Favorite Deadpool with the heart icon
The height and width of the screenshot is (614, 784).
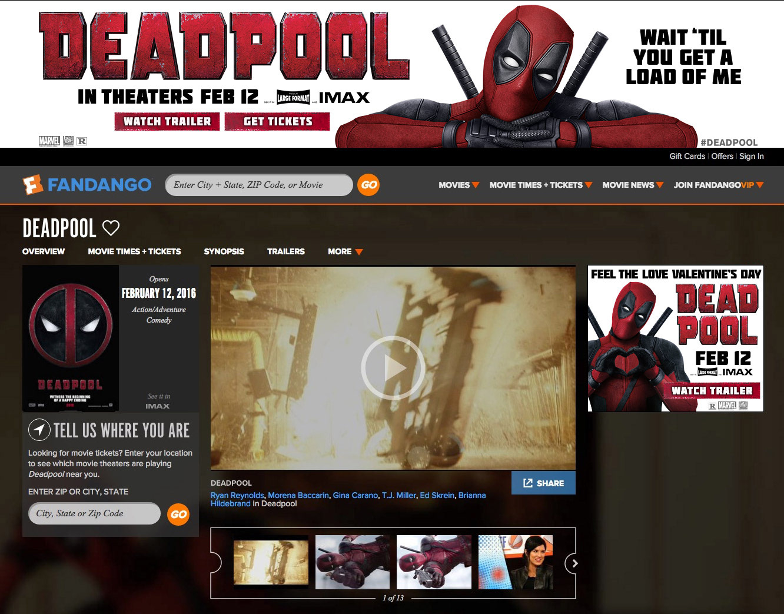(x=111, y=227)
